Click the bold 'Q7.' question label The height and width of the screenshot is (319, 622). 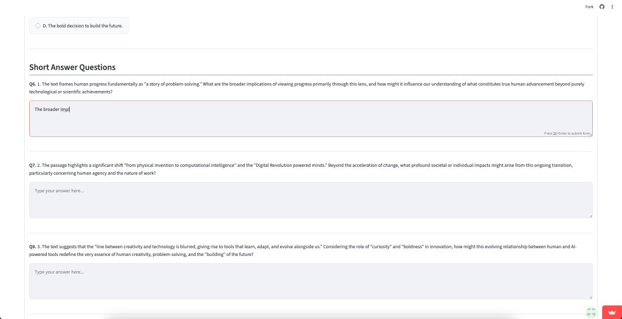[33, 165]
